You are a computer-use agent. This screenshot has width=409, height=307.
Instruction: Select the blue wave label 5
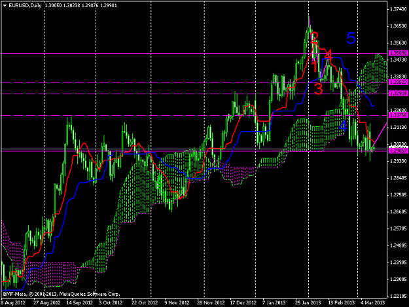click(x=351, y=39)
